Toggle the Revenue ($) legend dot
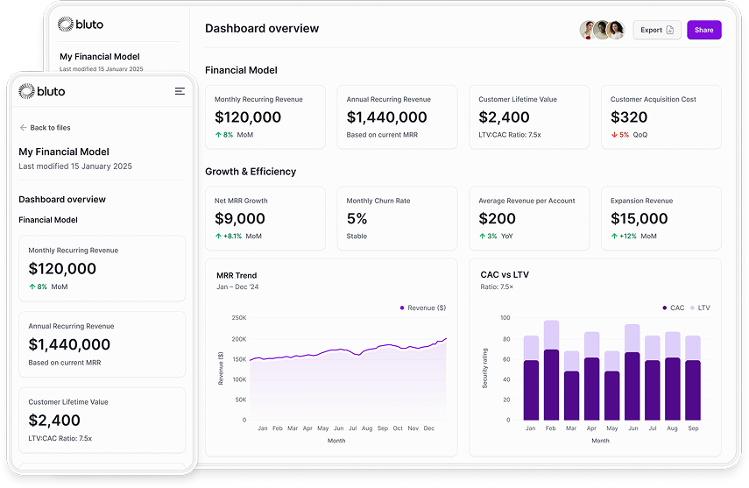Screen dimensions: 749x488 (402, 308)
